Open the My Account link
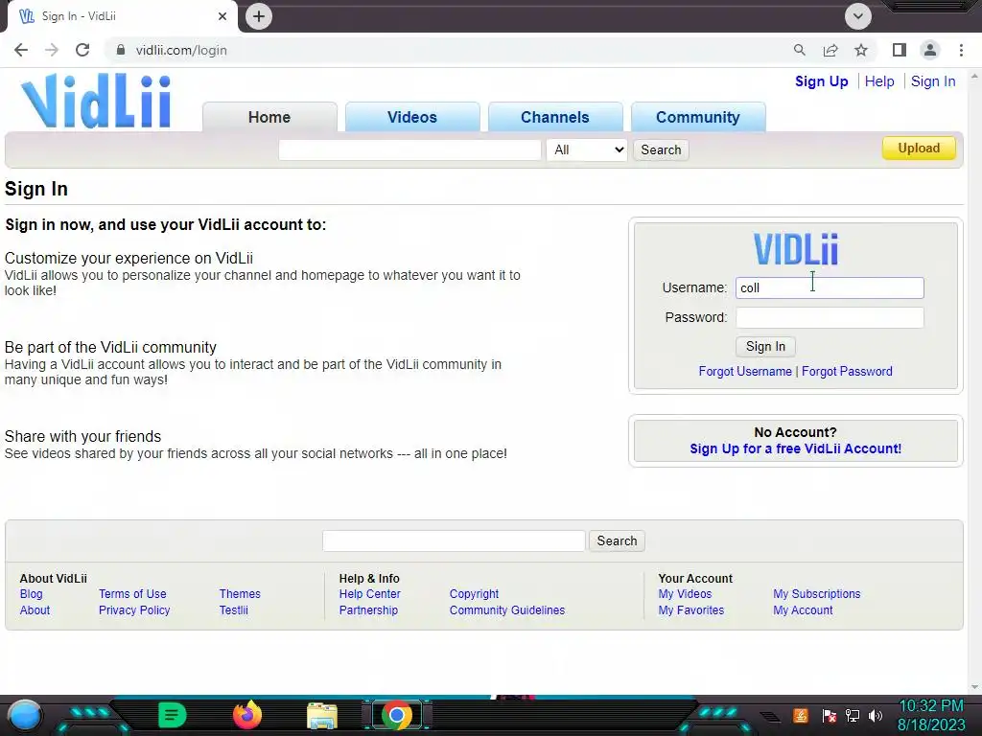Image resolution: width=982 pixels, height=736 pixels. coord(803,610)
